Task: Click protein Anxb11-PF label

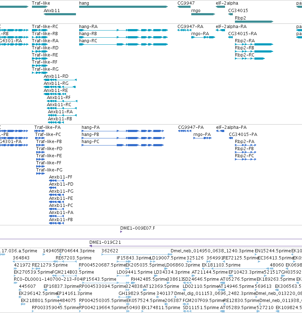Action: [61, 177]
